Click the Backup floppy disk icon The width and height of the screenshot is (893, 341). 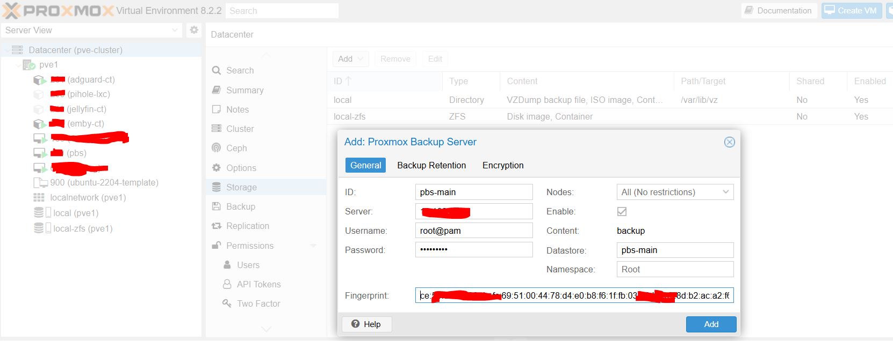point(217,206)
